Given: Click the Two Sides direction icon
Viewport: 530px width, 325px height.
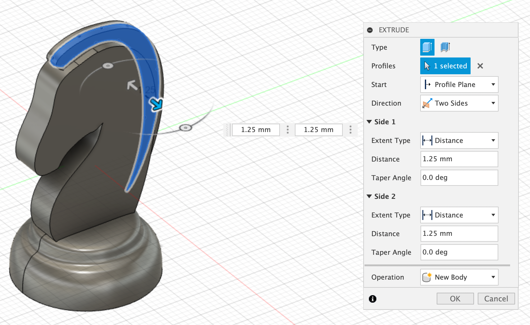Looking at the screenshot, I should [x=427, y=103].
